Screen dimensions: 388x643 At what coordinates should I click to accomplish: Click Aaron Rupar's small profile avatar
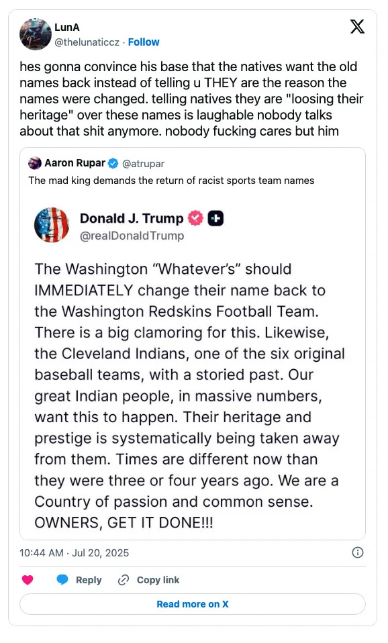[x=35, y=163]
